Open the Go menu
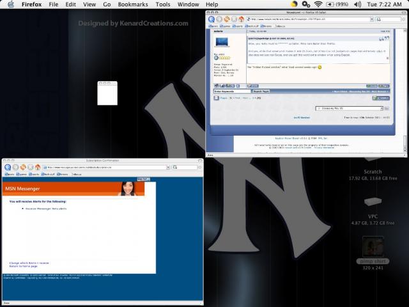 pos(107,4)
